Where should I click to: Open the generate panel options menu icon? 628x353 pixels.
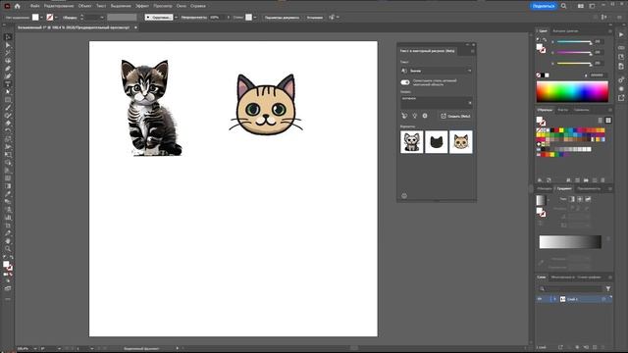click(x=473, y=51)
